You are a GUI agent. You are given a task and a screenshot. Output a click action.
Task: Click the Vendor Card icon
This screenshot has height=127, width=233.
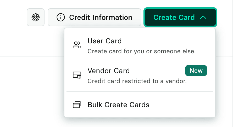coord(77,75)
